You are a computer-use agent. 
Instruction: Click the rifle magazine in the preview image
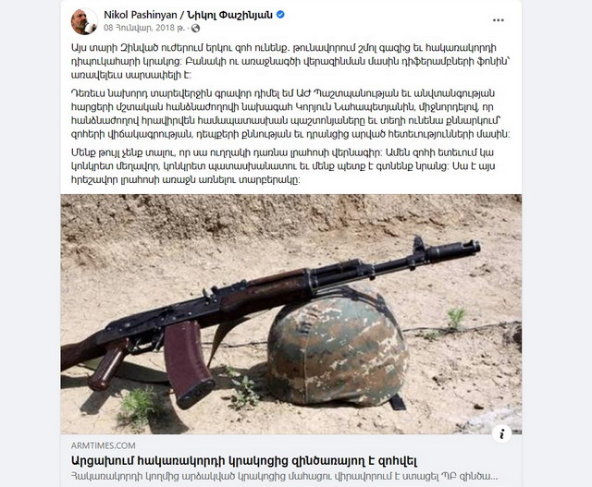(x=188, y=364)
